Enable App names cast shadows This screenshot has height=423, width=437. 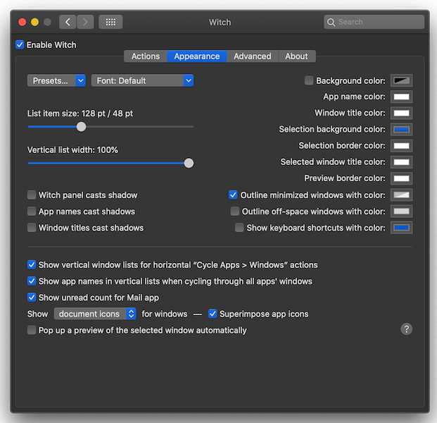click(x=32, y=211)
